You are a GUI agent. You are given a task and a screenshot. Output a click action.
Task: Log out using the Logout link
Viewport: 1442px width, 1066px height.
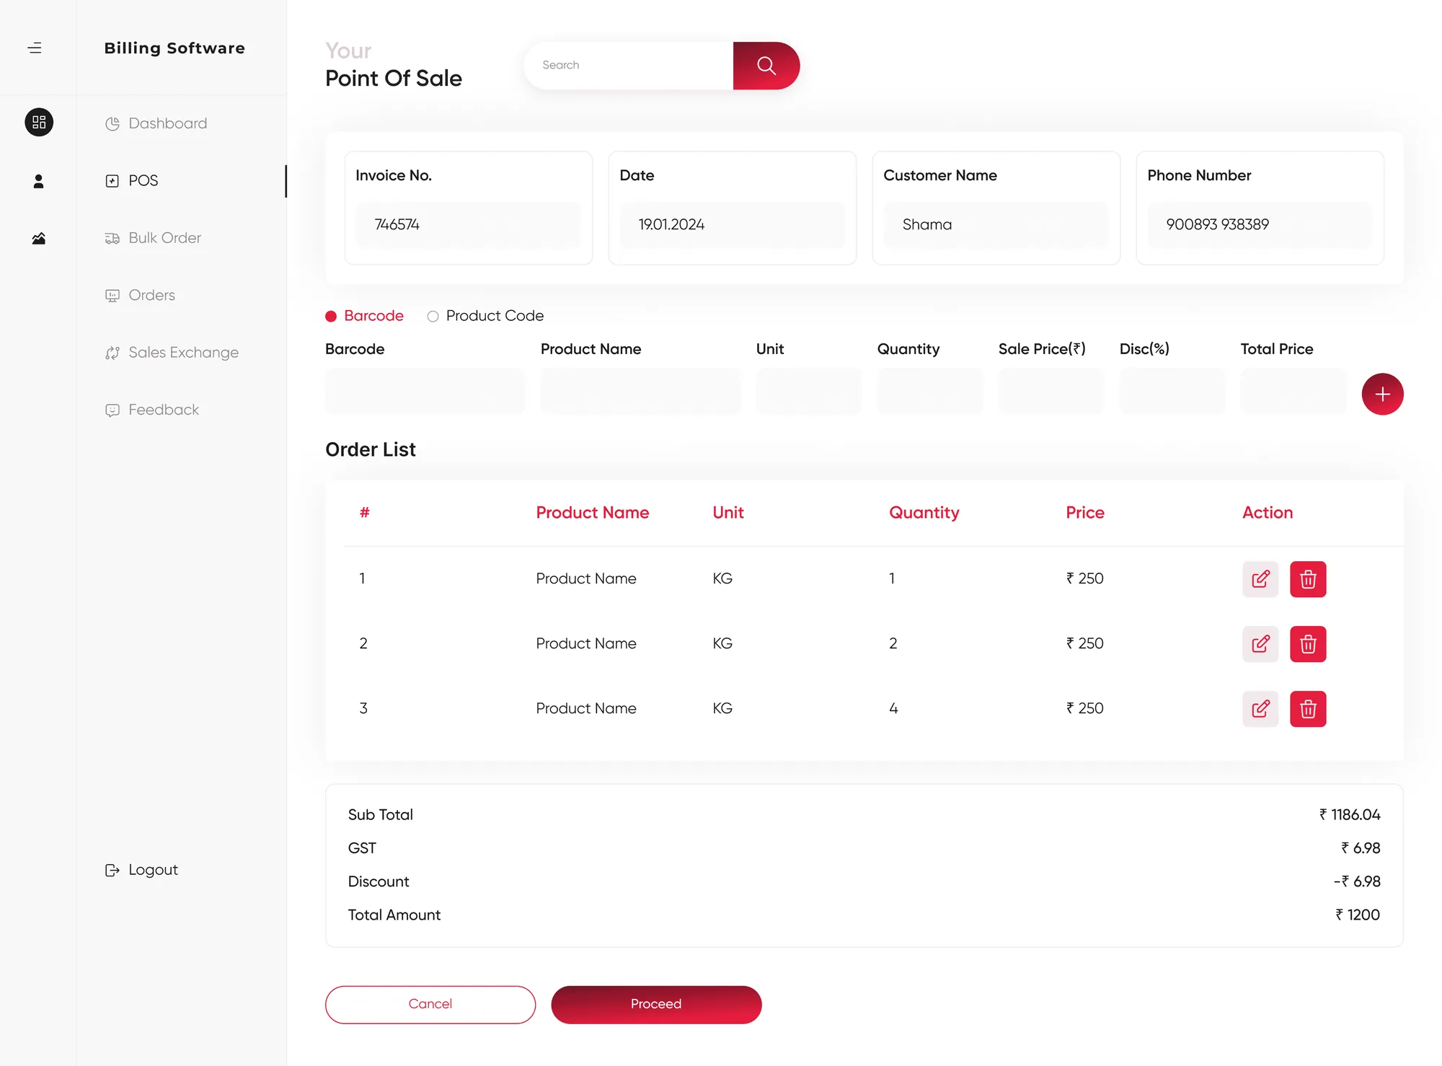141,870
